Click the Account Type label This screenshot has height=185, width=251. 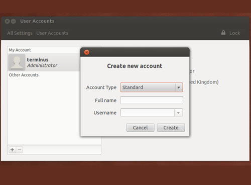(x=101, y=87)
